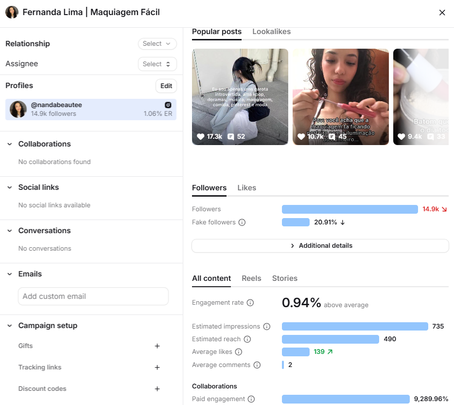The width and height of the screenshot is (454, 405).
Task: Click the Instagram icon on @nandabeautee profile
Action: 168,105
